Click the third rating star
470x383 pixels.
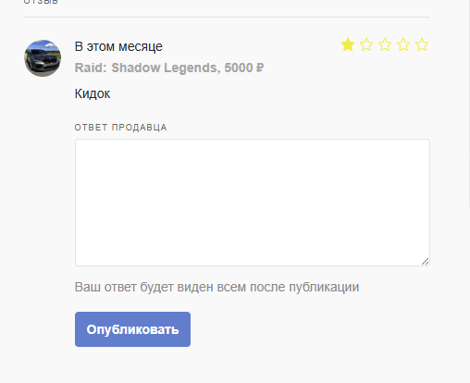pyautogui.click(x=385, y=44)
